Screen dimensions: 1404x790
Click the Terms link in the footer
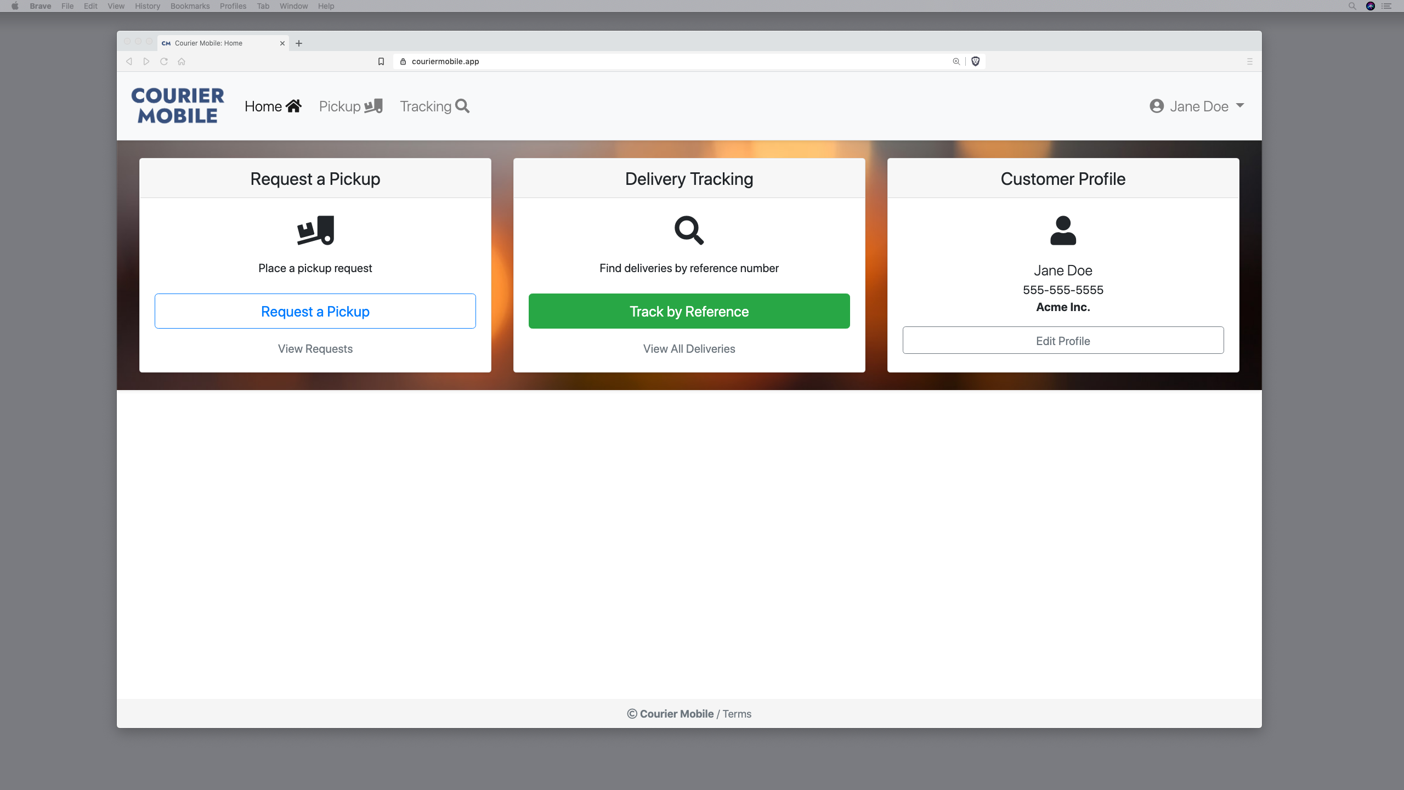tap(737, 714)
